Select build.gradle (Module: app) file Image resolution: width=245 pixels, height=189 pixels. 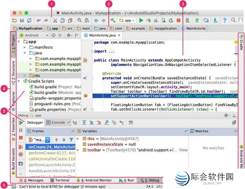click(55, 93)
